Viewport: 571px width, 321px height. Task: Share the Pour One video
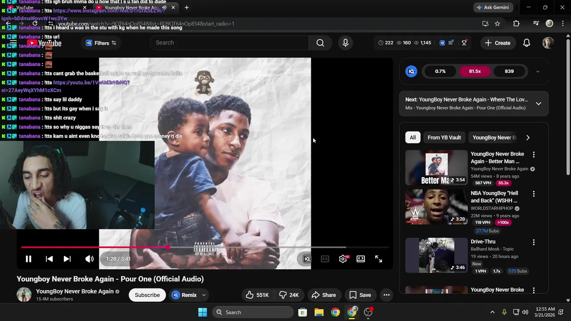[x=324, y=295]
